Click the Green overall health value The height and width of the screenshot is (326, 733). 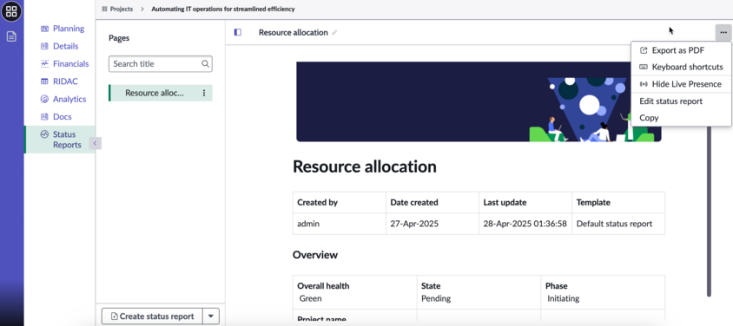pos(310,298)
